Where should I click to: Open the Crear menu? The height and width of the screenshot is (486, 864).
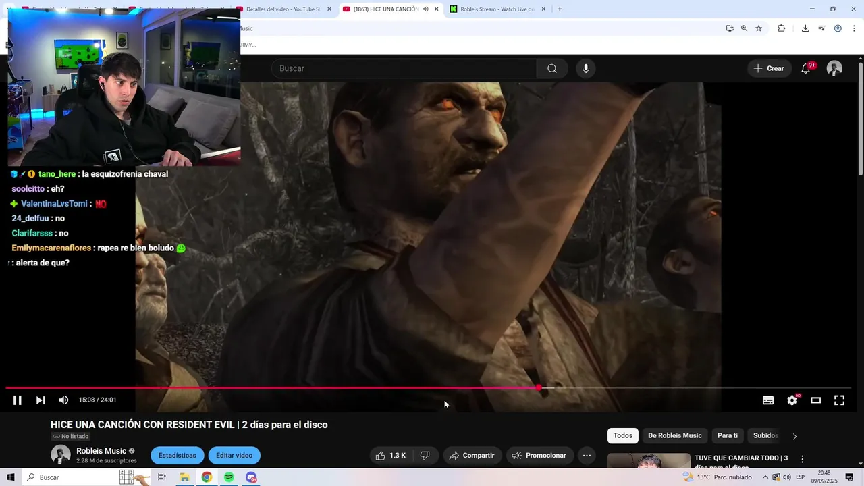point(769,68)
